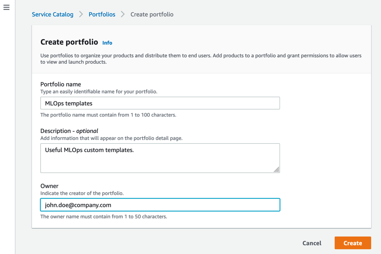Click chevron separator after Portfolios breadcrumb

click(123, 14)
